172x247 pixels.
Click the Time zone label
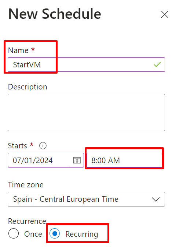pyautogui.click(x=26, y=185)
